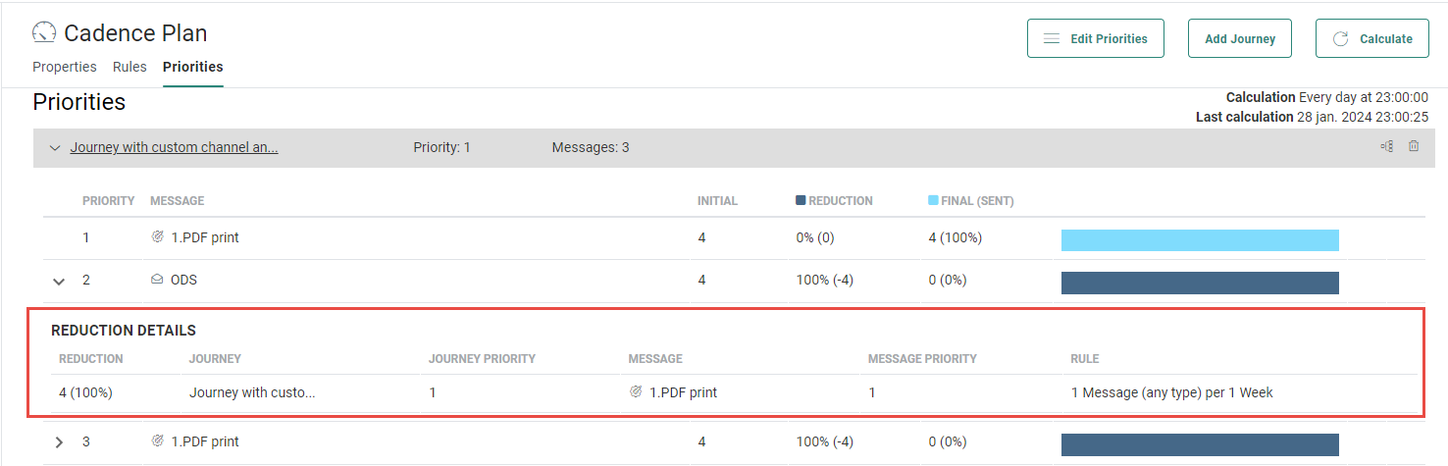The width and height of the screenshot is (1448, 466).
Task: Click the 1.PDF print icon in priority 1 row
Action: (x=157, y=237)
